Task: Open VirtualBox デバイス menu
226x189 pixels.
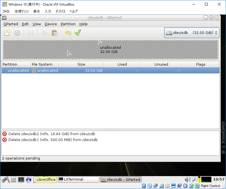Action: tap(60, 11)
